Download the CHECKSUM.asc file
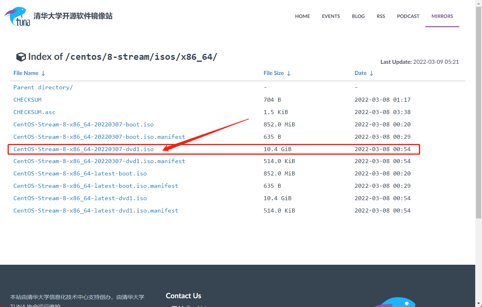This screenshot has height=307, width=482. [34, 112]
